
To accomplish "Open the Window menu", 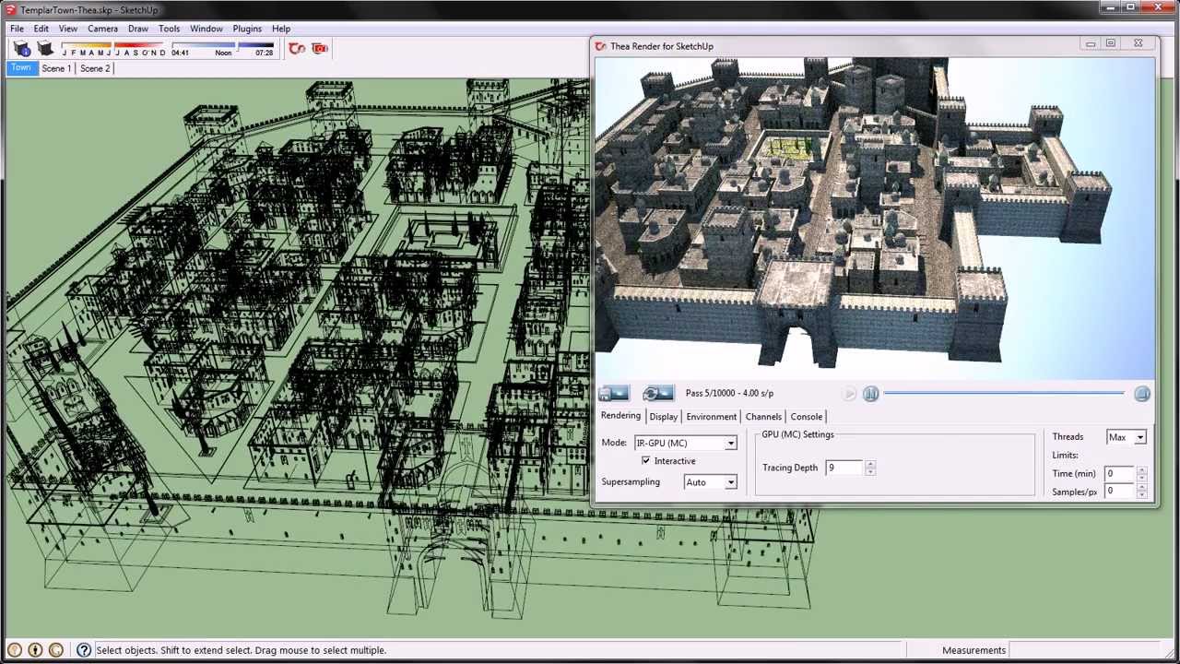I will [206, 29].
